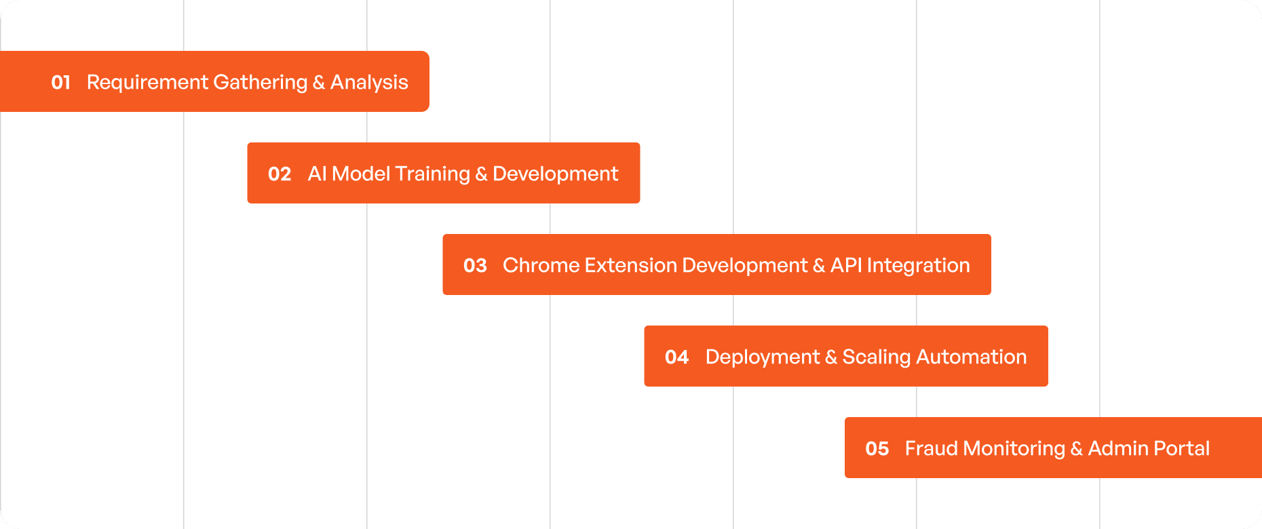Screen dimensions: 1262x529
Task: Click "AI Model" text in the second bar
Action: point(349,174)
